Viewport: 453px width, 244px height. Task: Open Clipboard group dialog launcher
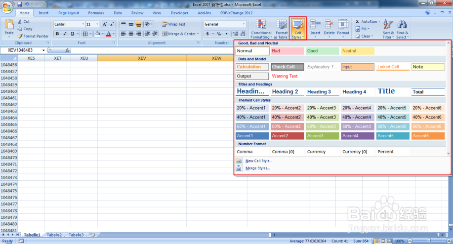click(x=48, y=43)
